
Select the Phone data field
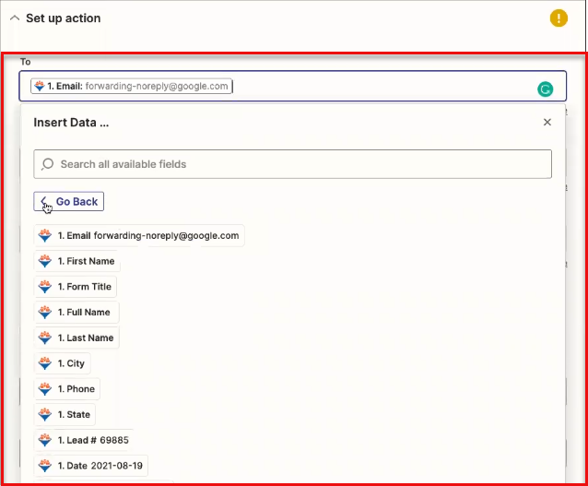66,389
